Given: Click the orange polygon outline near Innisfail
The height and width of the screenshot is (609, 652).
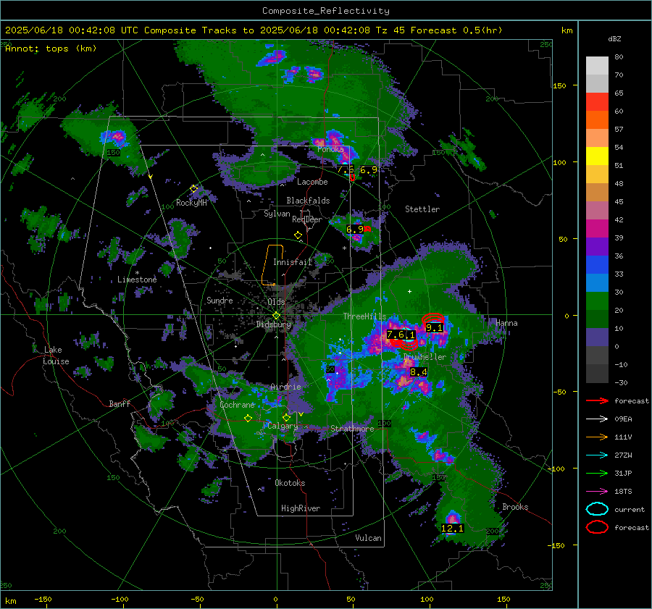Looking at the screenshot, I should tap(273, 265).
